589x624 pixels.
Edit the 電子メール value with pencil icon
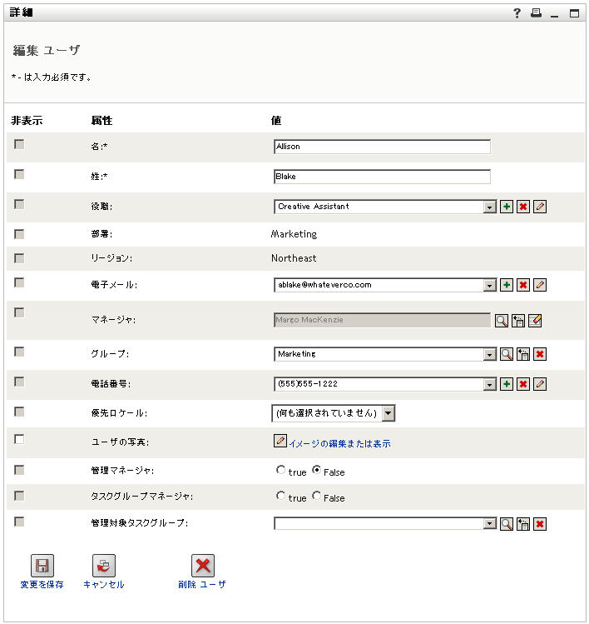pyautogui.click(x=540, y=285)
